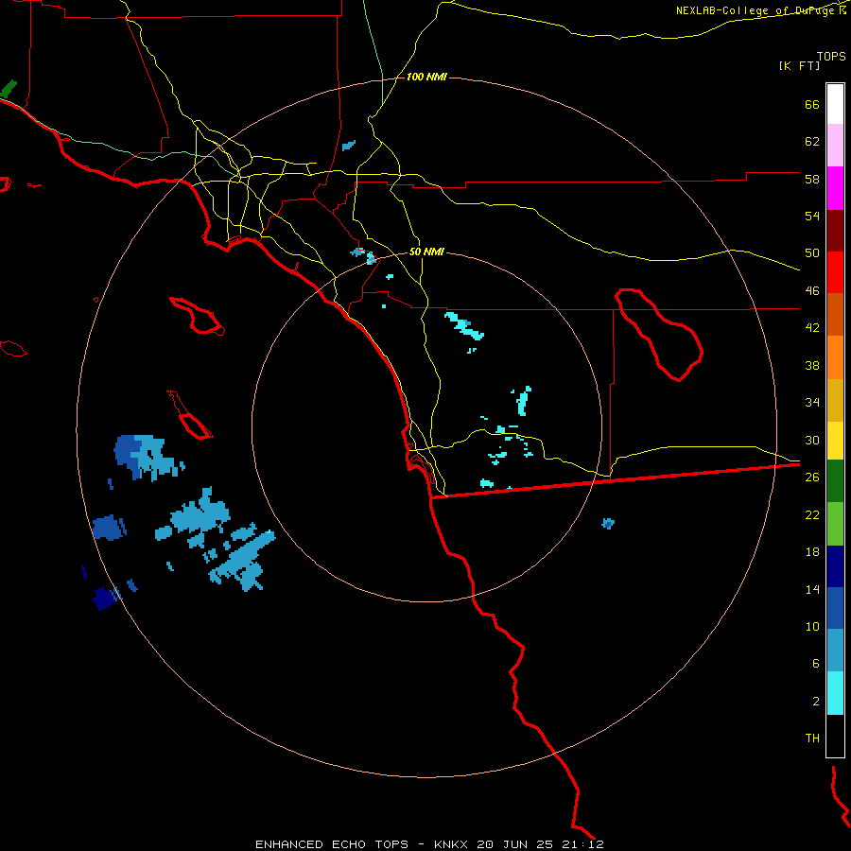This screenshot has width=851, height=851.
Task: Click the light orange legend swatch
Action: (835, 357)
